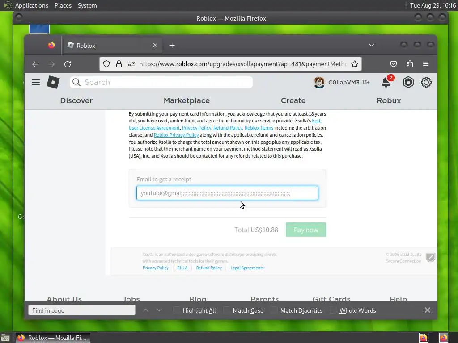Image resolution: width=458 pixels, height=343 pixels.
Task: Click the Pay now button
Action: (x=306, y=230)
